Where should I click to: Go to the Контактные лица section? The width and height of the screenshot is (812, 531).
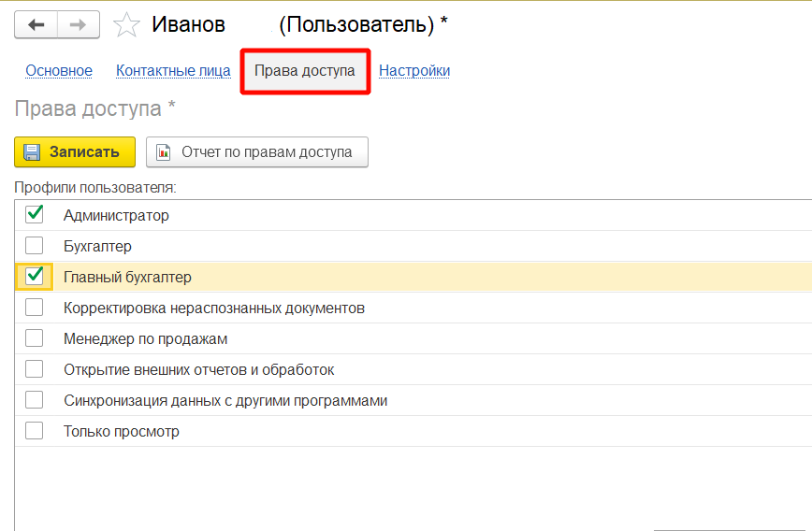coord(173,71)
